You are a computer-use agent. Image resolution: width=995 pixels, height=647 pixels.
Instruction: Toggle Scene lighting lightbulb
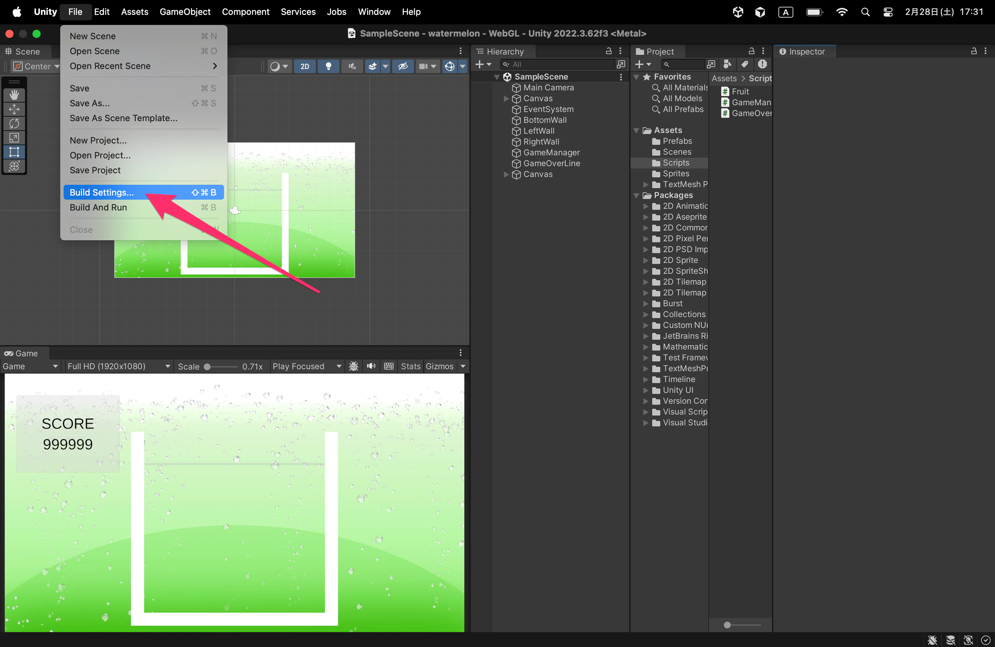pos(329,66)
